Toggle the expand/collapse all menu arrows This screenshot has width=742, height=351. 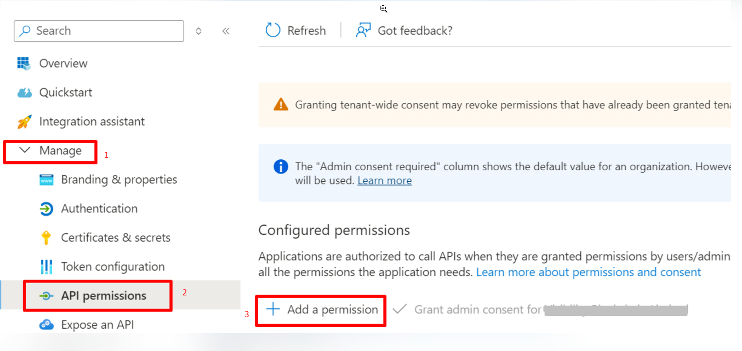(x=199, y=31)
